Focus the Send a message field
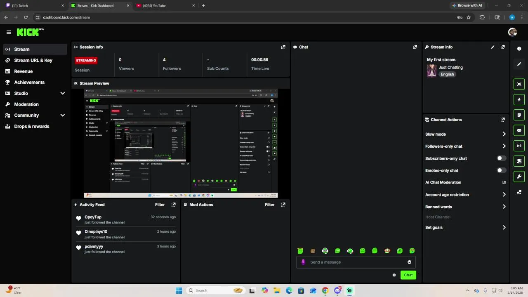Viewport: 528px width, 297px height. (x=356, y=262)
